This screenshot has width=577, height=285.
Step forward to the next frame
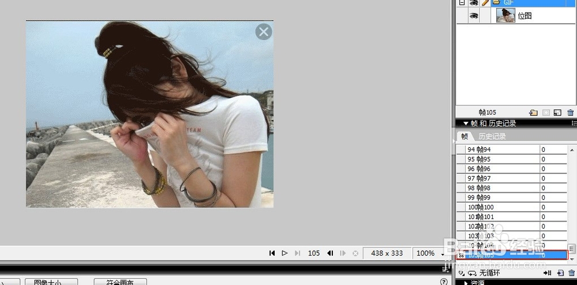pyautogui.click(x=343, y=253)
